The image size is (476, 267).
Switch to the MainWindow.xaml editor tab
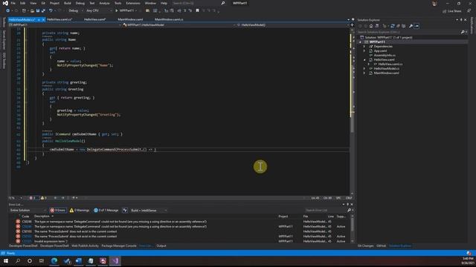(x=130, y=19)
